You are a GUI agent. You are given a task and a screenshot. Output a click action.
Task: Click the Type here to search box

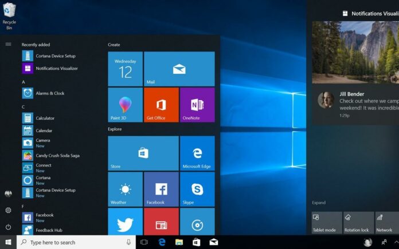coord(76,242)
